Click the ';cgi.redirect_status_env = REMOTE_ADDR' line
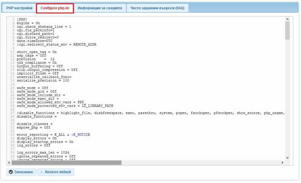This screenshot has height=183, width=301. coord(57,44)
